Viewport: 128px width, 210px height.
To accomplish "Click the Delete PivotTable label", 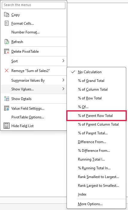I will (25, 52).
